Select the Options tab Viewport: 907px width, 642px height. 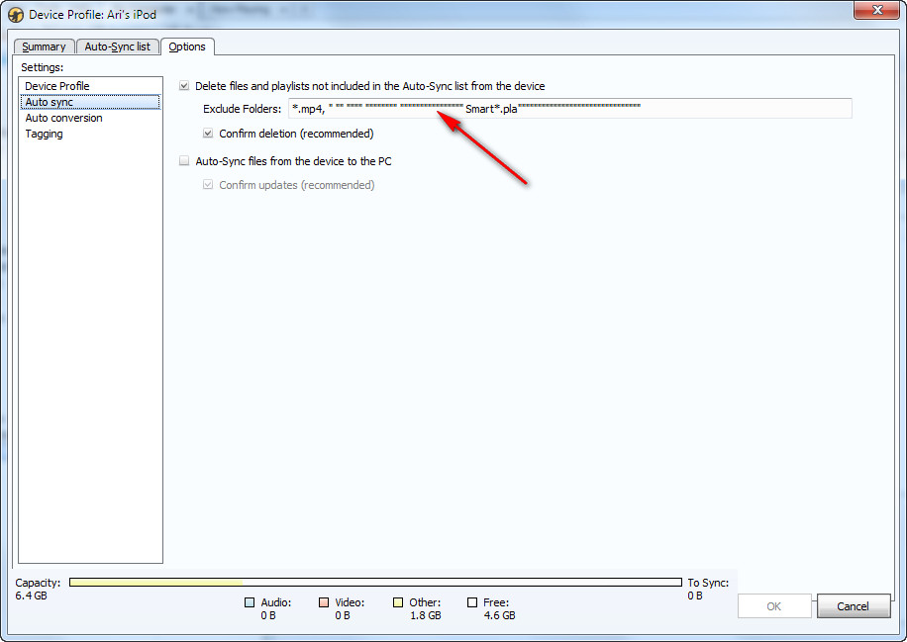pos(187,46)
